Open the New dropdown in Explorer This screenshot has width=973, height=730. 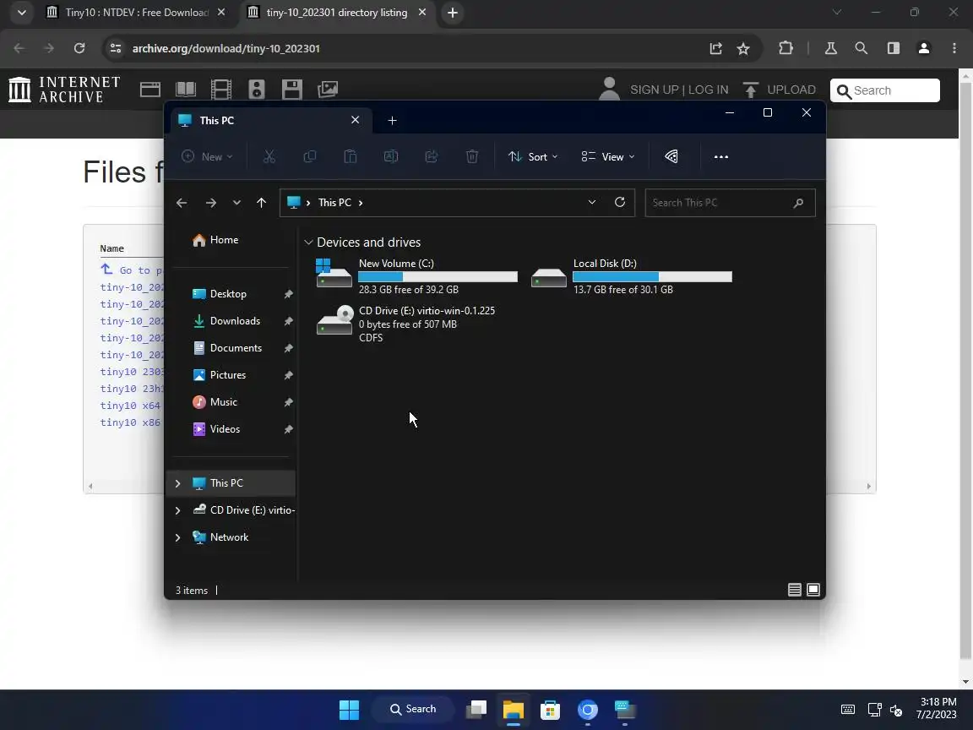pyautogui.click(x=207, y=157)
